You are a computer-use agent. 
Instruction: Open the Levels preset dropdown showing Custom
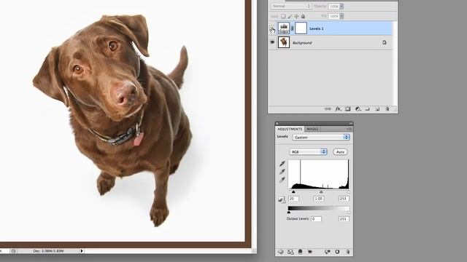point(321,138)
